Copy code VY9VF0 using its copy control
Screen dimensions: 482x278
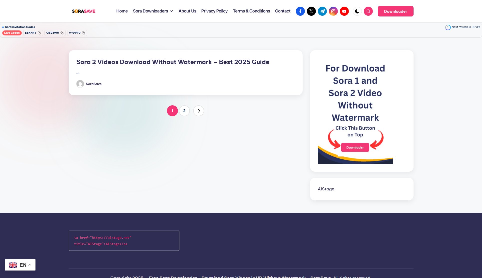(x=84, y=33)
